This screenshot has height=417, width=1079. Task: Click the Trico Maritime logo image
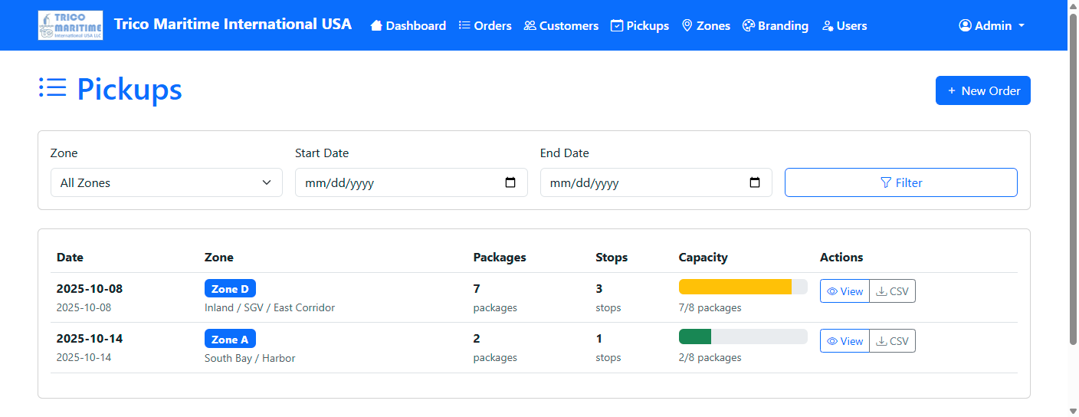(71, 25)
